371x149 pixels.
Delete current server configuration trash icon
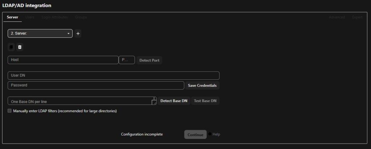coord(20,47)
